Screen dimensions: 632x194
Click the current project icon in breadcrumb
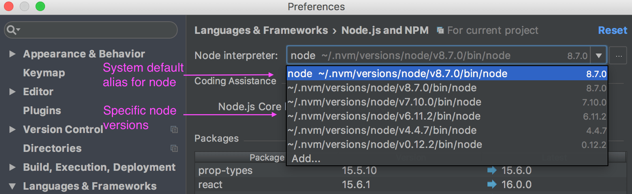440,30
